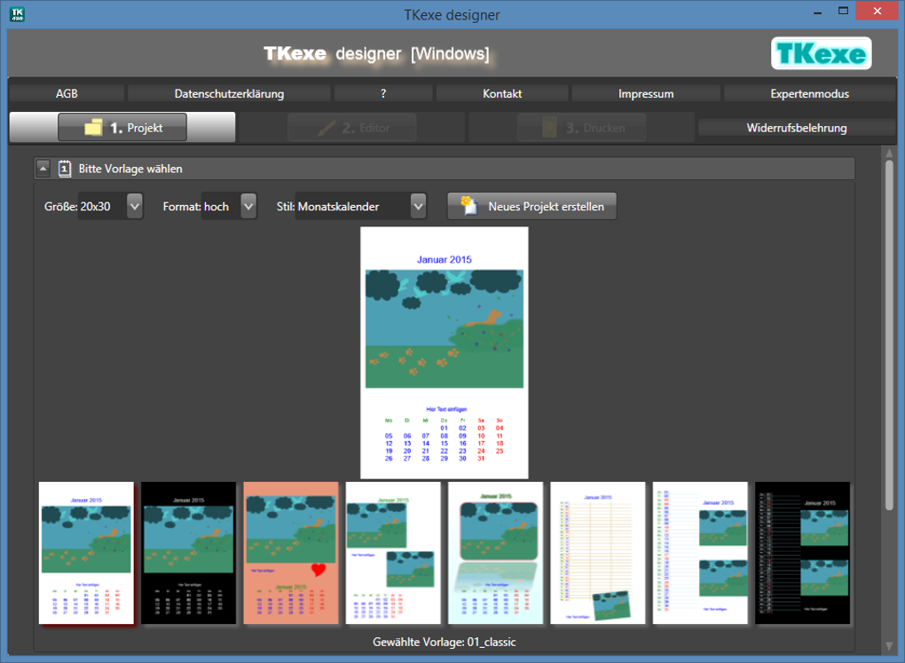Open Widerrufsbelehrung
Viewport: 905px width, 663px height.
tap(797, 128)
